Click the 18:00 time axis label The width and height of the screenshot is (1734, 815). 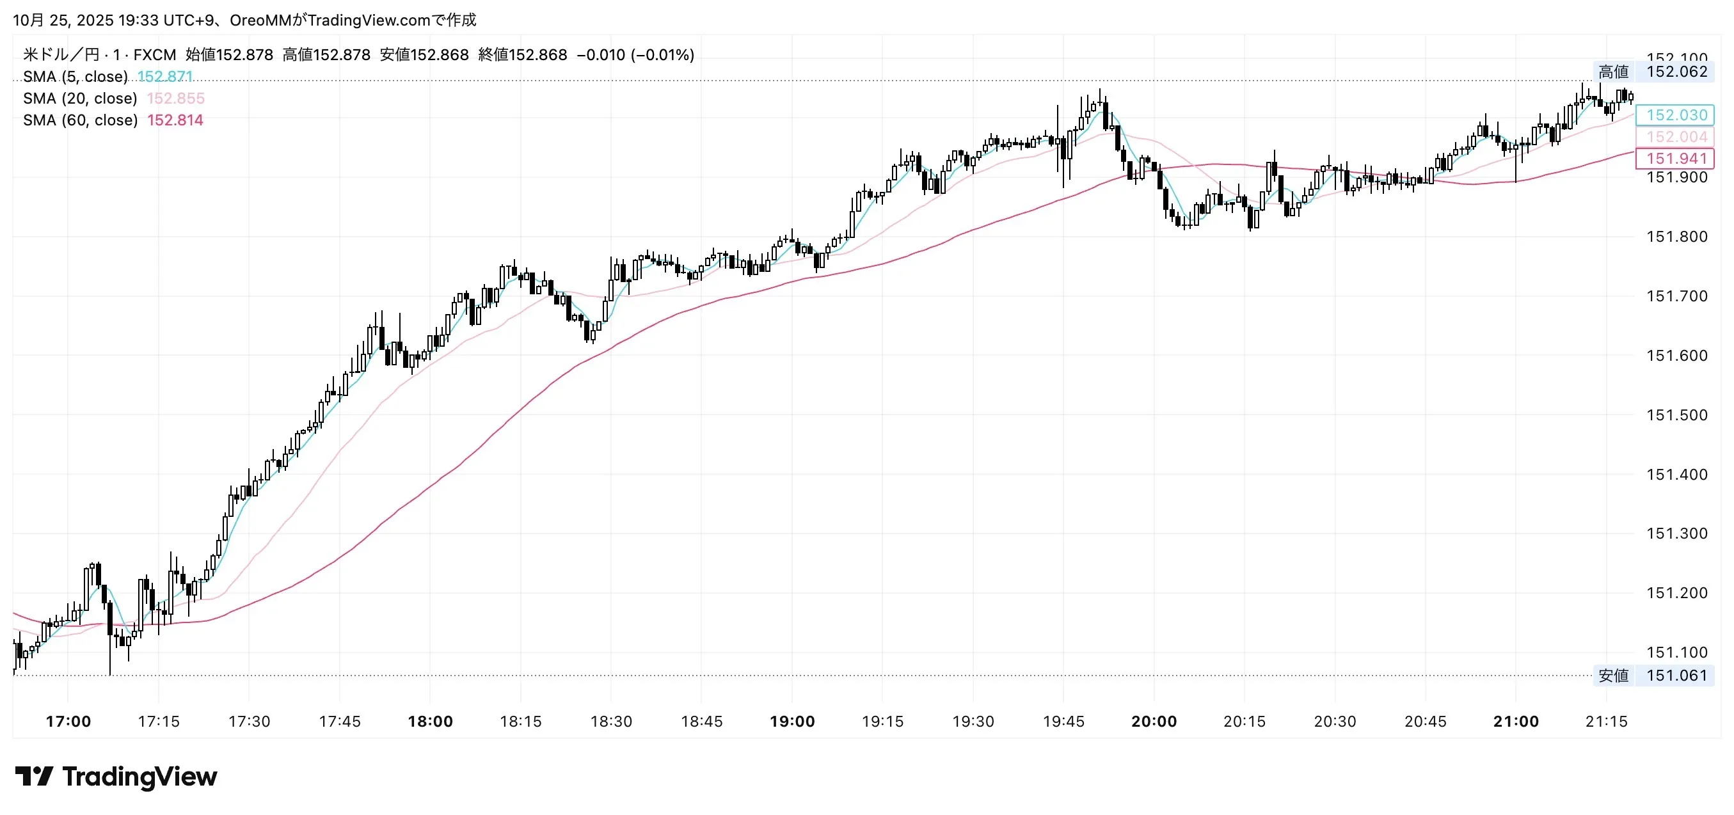coord(430,722)
